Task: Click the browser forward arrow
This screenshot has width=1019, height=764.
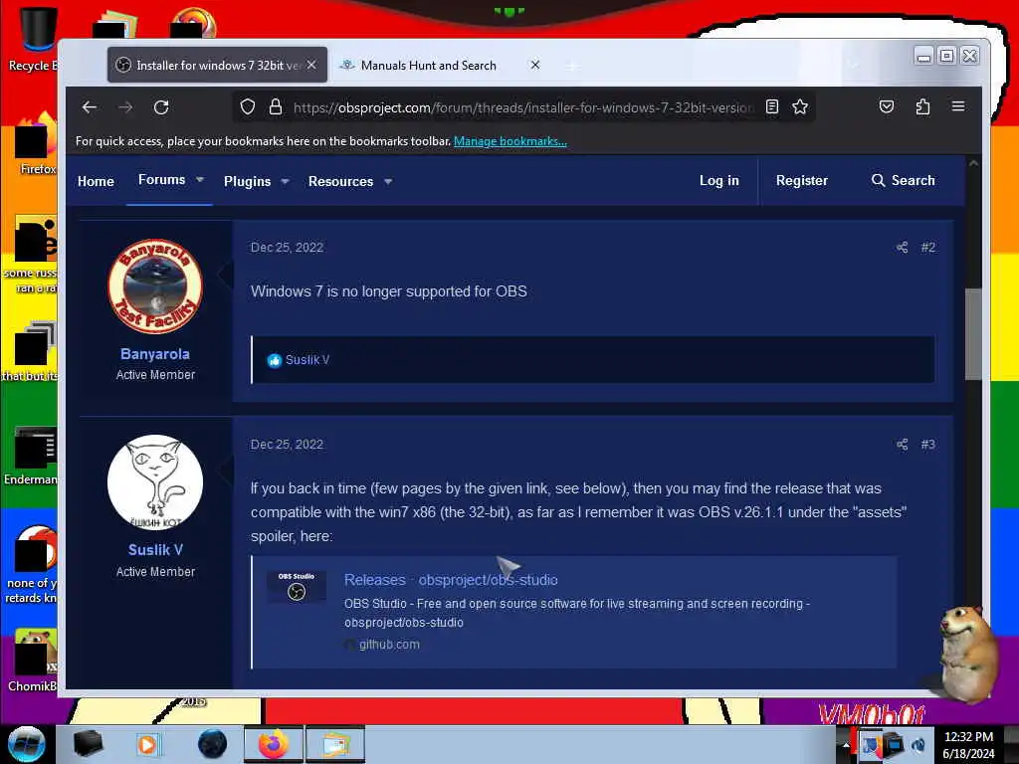Action: 125,107
